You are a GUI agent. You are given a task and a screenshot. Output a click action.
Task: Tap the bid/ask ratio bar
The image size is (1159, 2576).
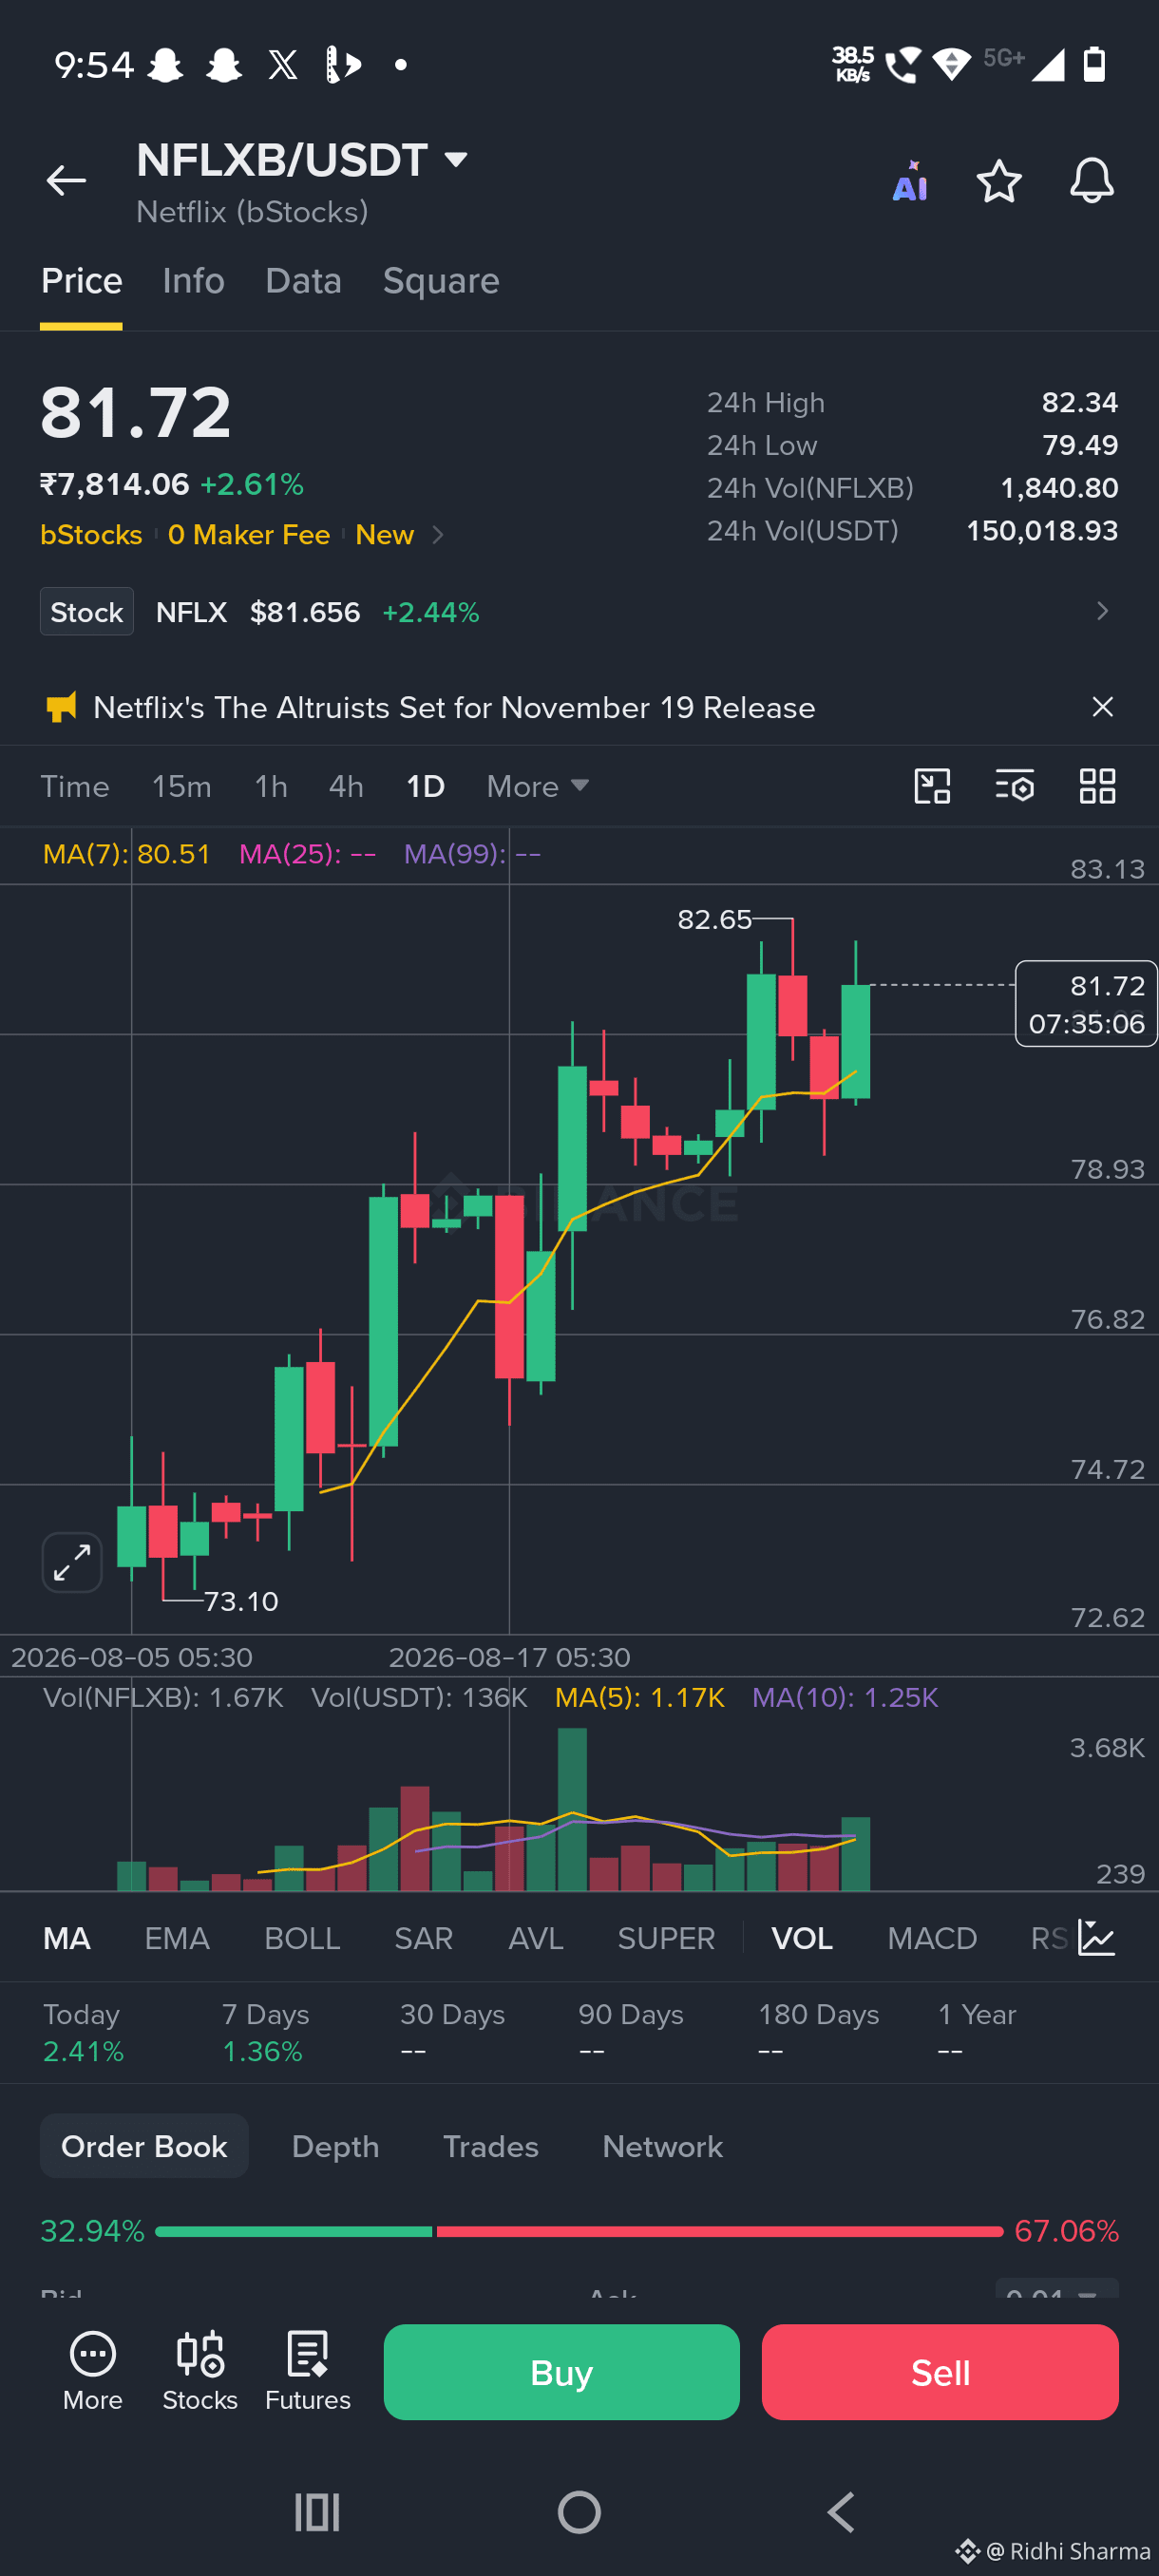pyautogui.click(x=579, y=2232)
